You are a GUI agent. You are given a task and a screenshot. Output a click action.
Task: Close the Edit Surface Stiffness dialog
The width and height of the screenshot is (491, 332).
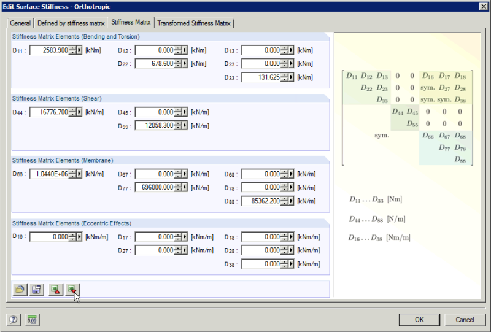tap(484, 7)
